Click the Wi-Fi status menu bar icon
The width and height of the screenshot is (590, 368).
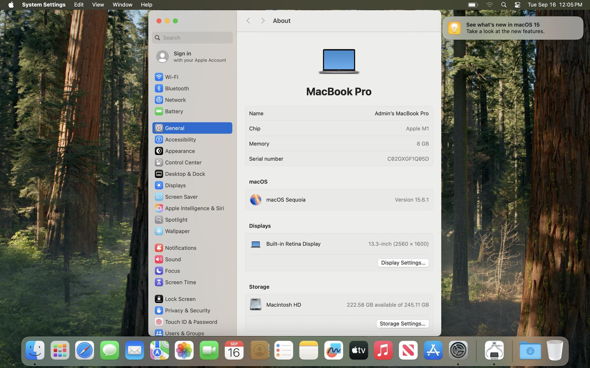(489, 5)
